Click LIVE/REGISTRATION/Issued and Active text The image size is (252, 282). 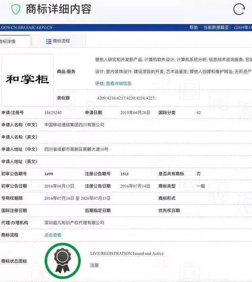click(127, 254)
